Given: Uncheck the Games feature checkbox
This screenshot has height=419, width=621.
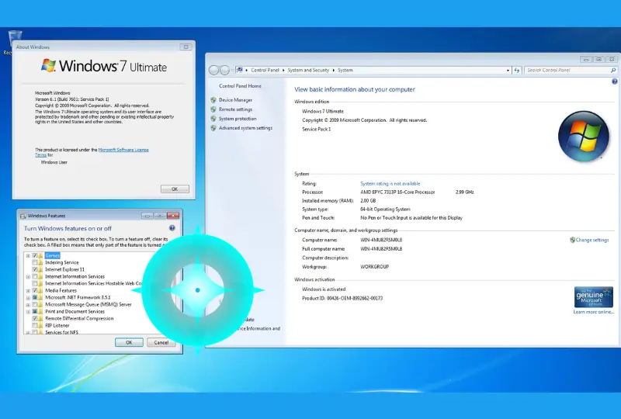Looking at the screenshot, I should [35, 255].
